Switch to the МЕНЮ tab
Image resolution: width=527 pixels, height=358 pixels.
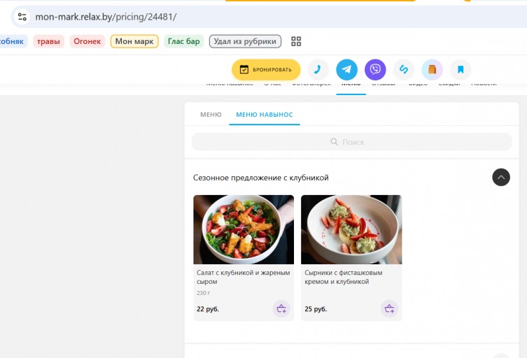(211, 115)
